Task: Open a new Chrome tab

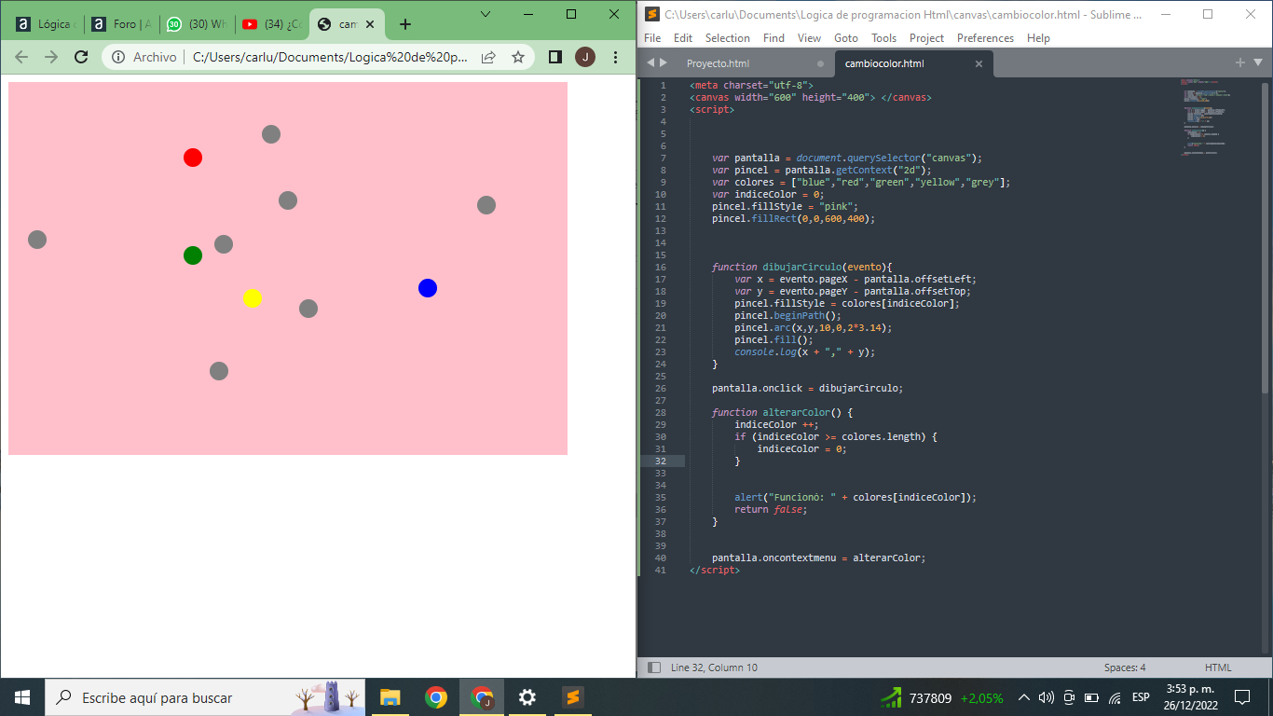Action: 404,24
